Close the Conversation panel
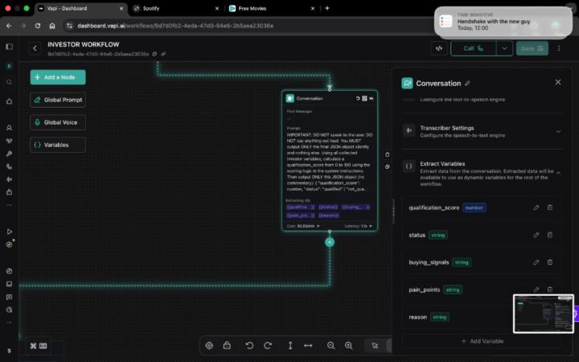This screenshot has width=579, height=362. tap(558, 82)
